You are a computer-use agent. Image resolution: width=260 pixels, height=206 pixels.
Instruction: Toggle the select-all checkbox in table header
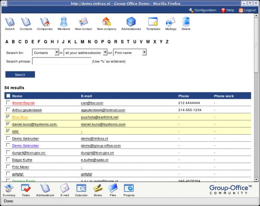coord(9,96)
